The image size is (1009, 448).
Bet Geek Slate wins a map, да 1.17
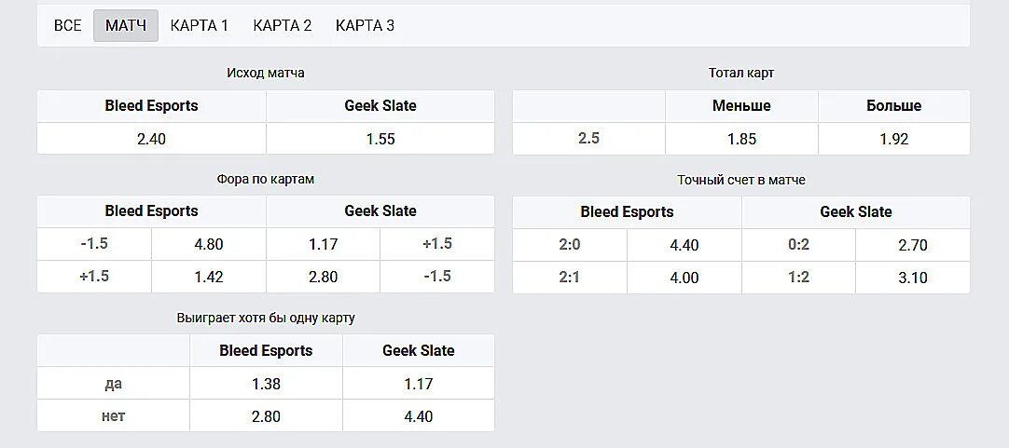[x=418, y=384]
